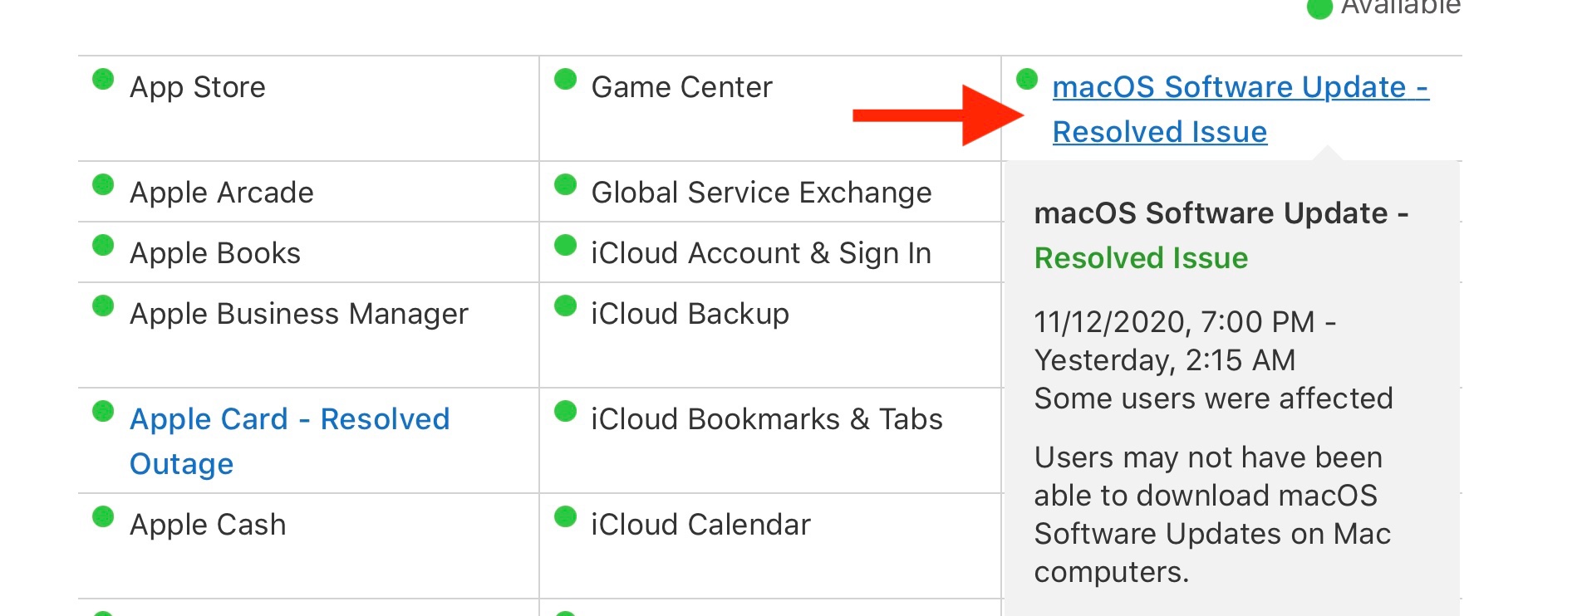Click the status dot next to macOS Software Update
This screenshot has height=616, width=1582.
pyautogui.click(x=1027, y=80)
